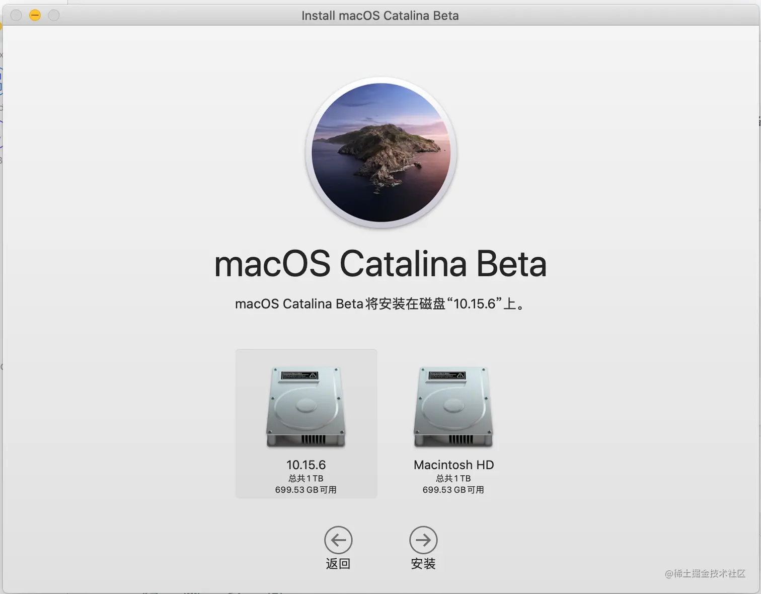This screenshot has width=761, height=594.
Task: Click the 安装 label
Action: [x=423, y=564]
